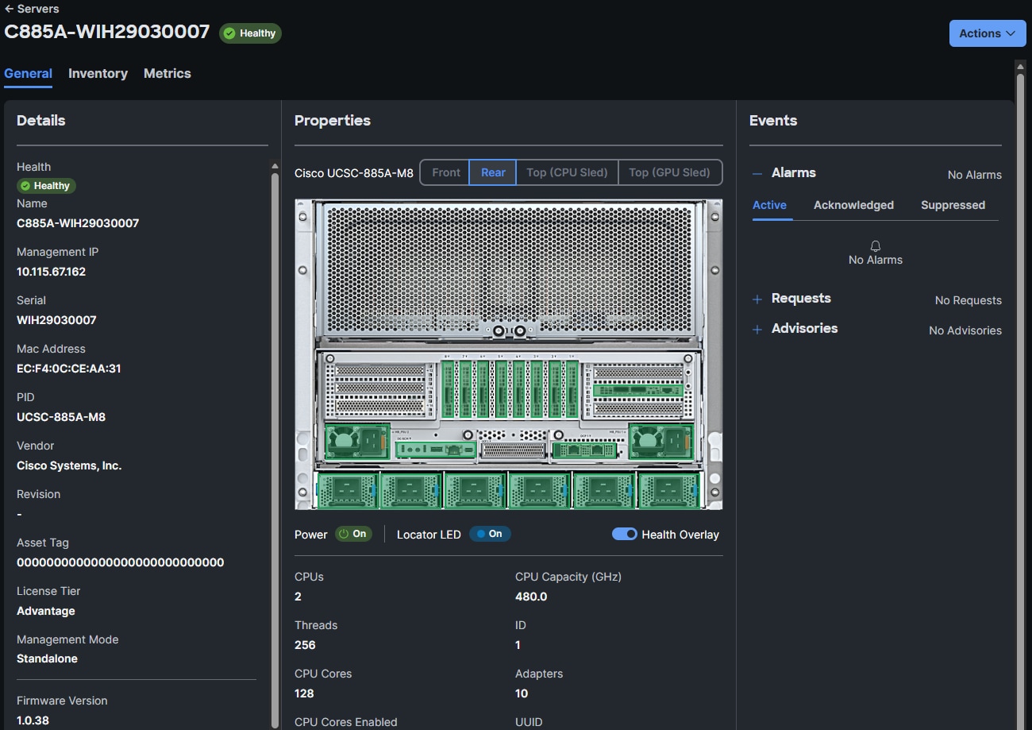The height and width of the screenshot is (730, 1032).
Task: Toggle the server Power switch
Action: pyautogui.click(x=353, y=534)
